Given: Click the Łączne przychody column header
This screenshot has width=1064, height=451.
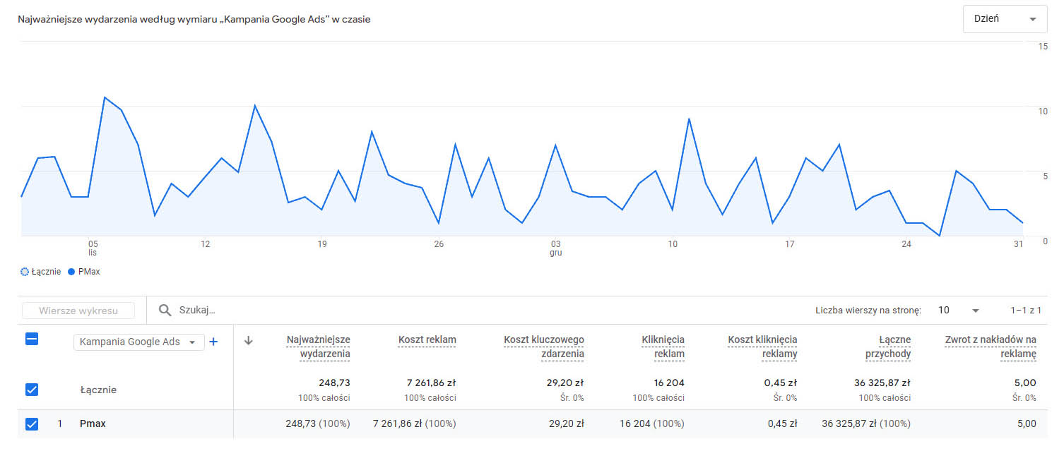Looking at the screenshot, I should point(887,347).
